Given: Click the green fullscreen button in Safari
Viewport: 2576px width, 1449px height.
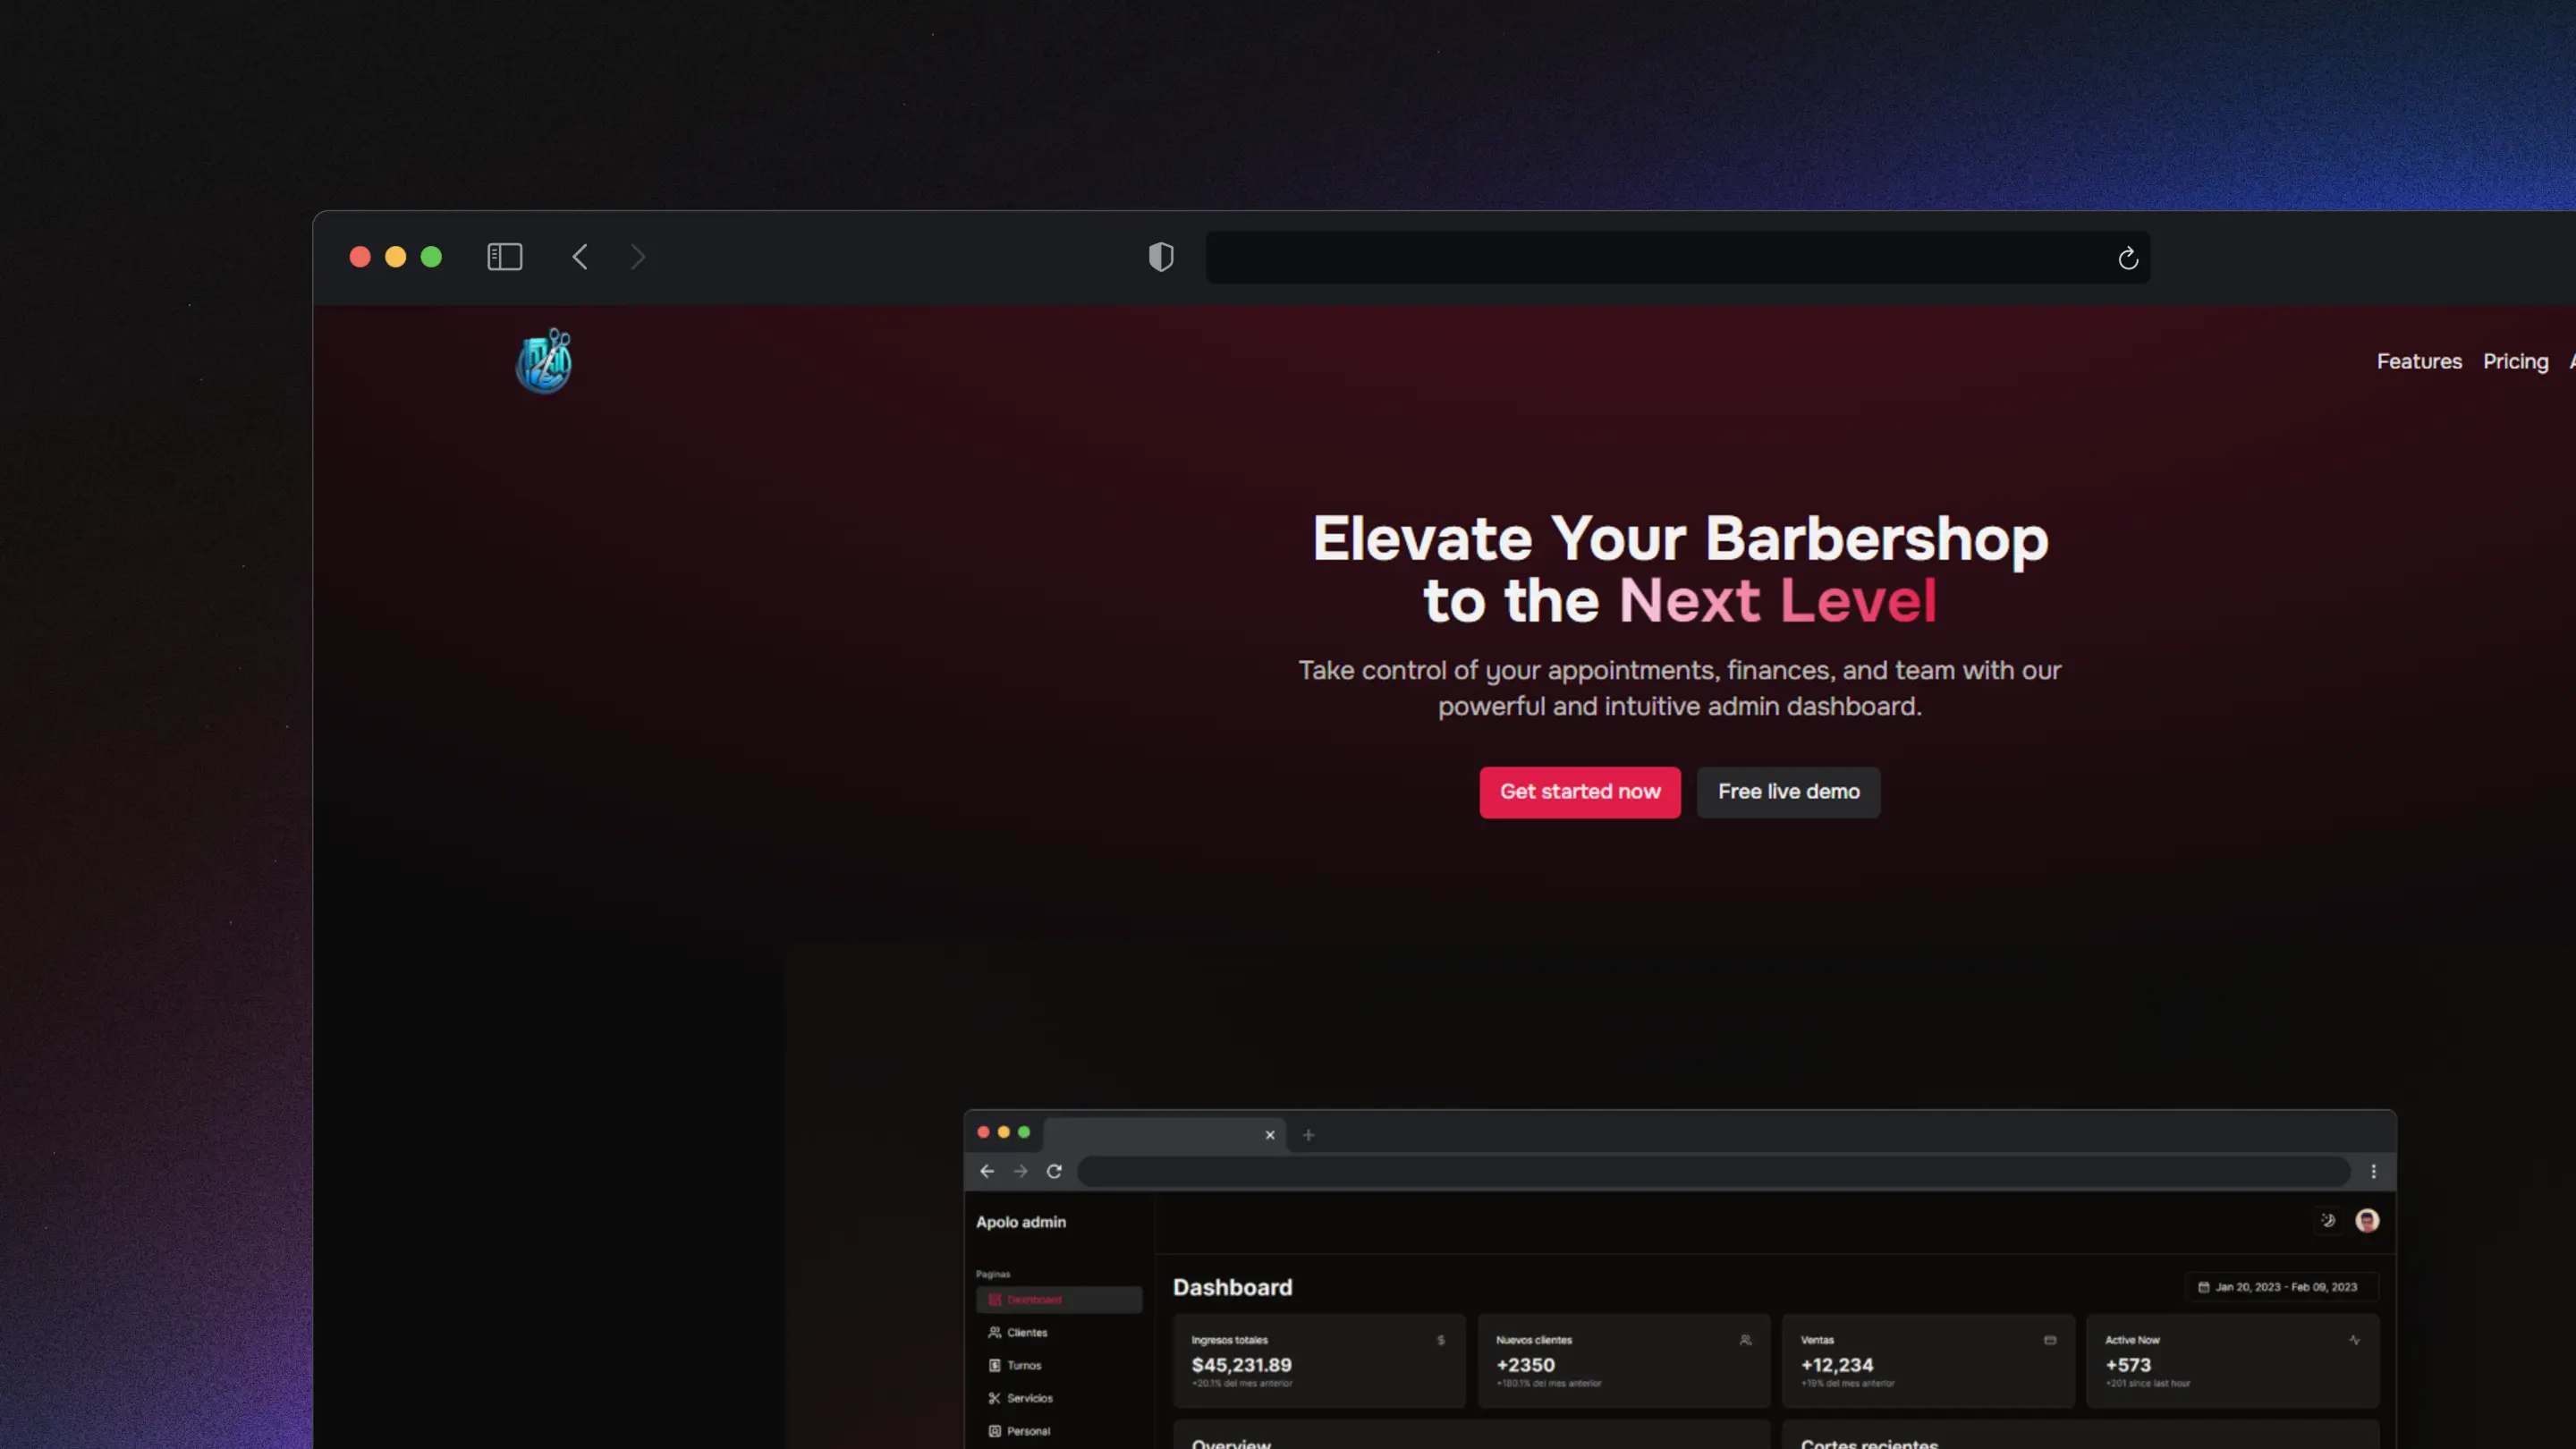Looking at the screenshot, I should 431,257.
